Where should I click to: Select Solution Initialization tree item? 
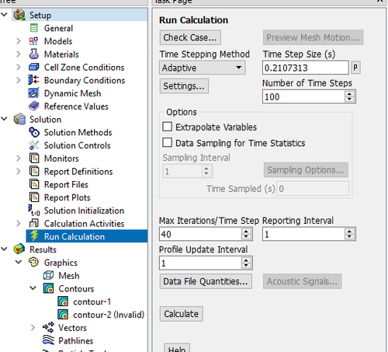point(84,211)
